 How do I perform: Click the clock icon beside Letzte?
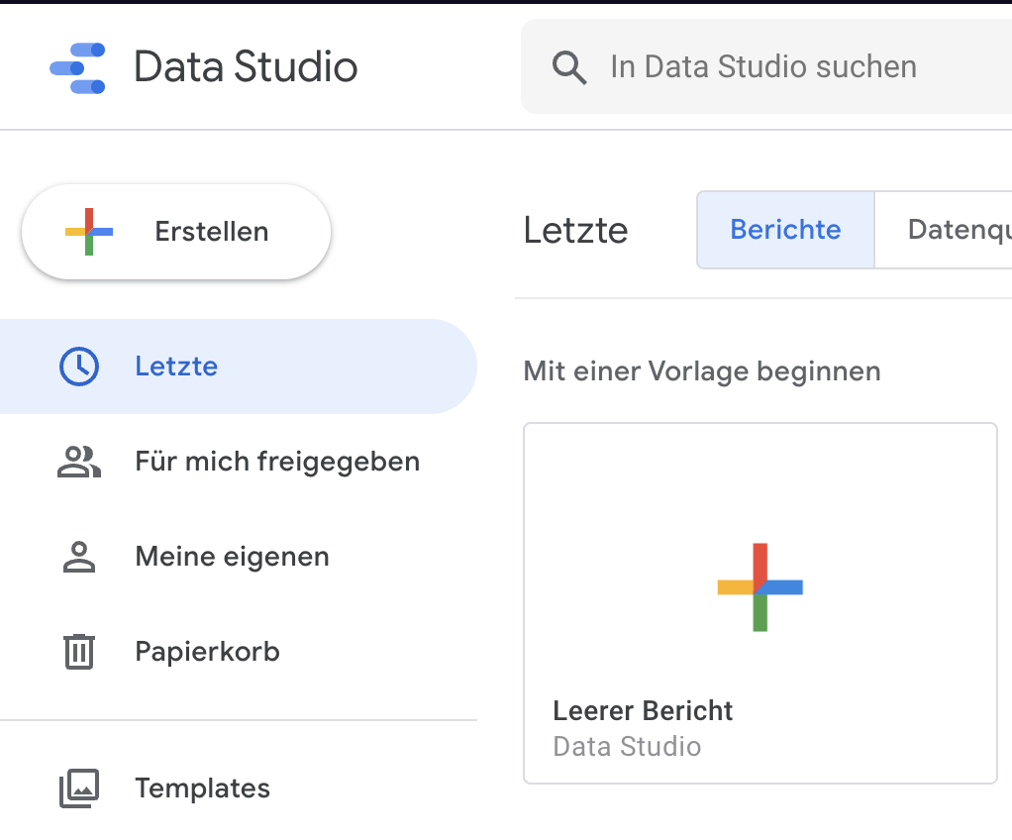(79, 367)
